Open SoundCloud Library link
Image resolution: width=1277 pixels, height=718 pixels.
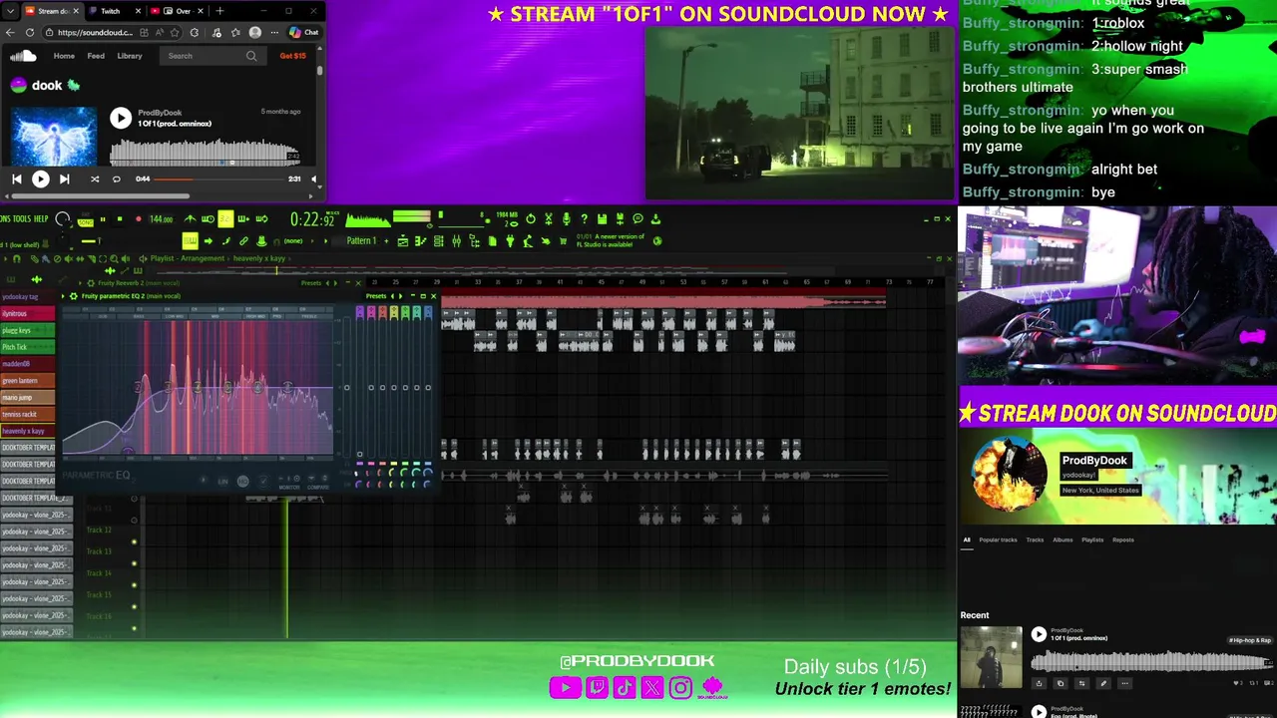click(130, 56)
